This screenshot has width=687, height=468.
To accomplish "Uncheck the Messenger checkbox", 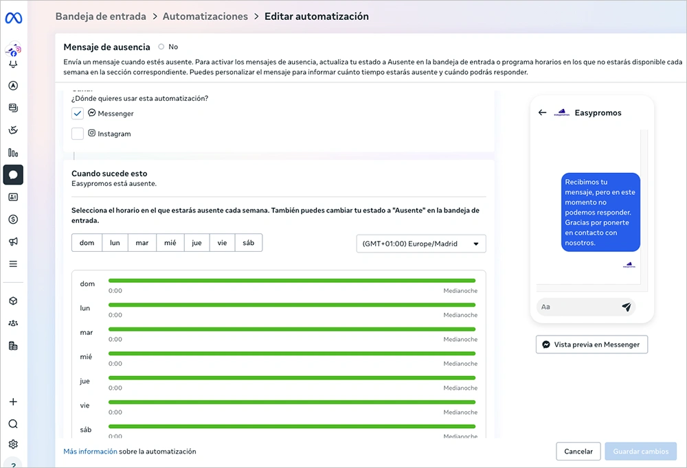I will (78, 114).
